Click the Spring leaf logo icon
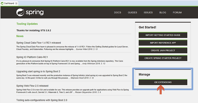198x103 pixels. click(x=20, y=12)
